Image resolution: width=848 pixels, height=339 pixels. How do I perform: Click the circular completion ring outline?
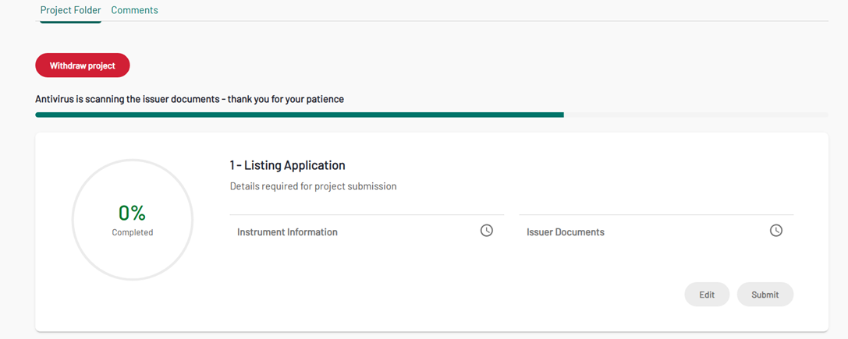[x=73, y=221]
